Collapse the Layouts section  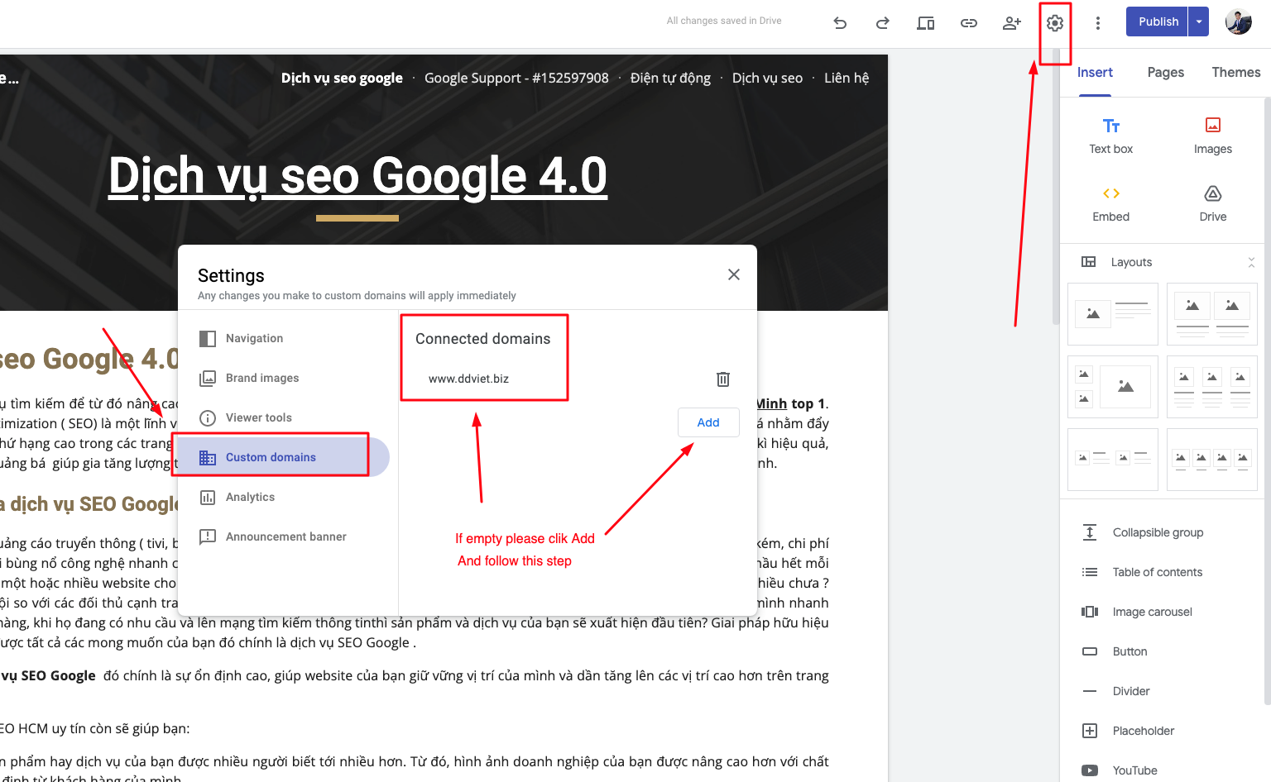click(x=1251, y=262)
